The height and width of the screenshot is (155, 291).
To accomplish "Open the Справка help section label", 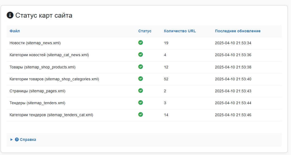I will [x=28, y=140].
